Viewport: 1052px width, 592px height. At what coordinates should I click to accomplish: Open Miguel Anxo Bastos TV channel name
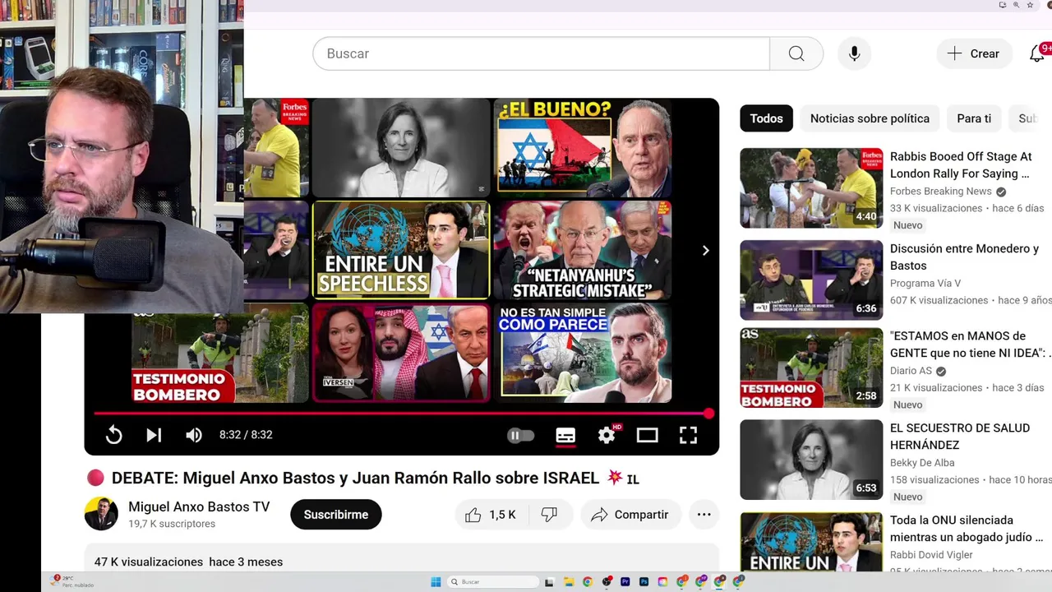pyautogui.click(x=199, y=507)
